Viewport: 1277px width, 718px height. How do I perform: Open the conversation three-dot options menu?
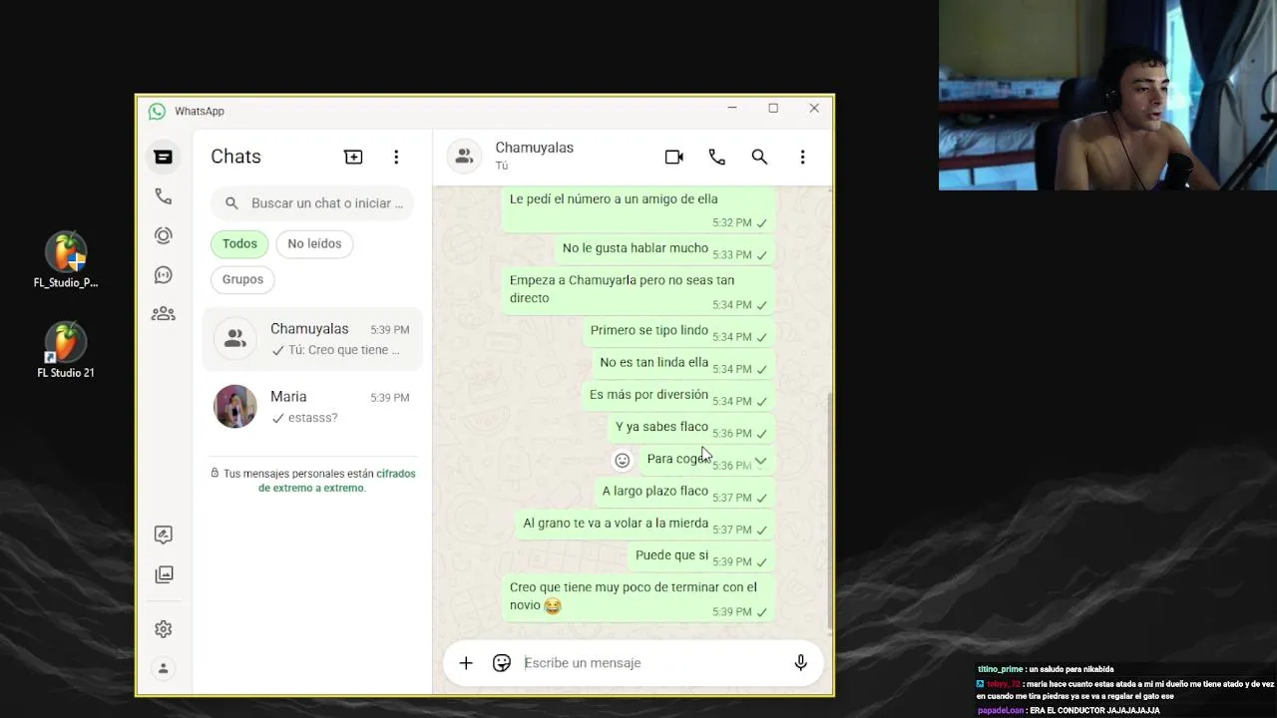802,157
